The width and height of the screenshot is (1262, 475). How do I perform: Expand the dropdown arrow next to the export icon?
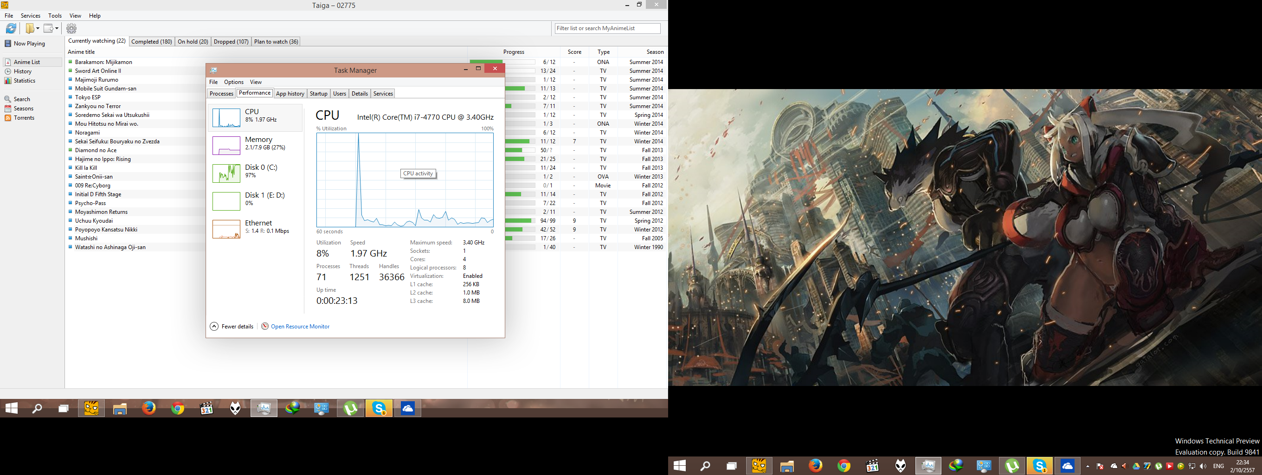tap(57, 28)
